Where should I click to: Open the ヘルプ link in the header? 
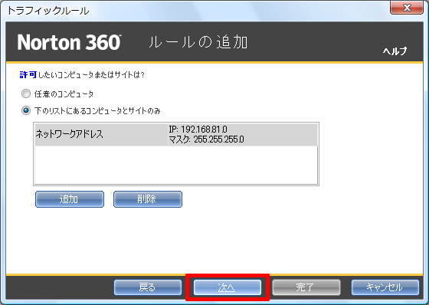395,51
